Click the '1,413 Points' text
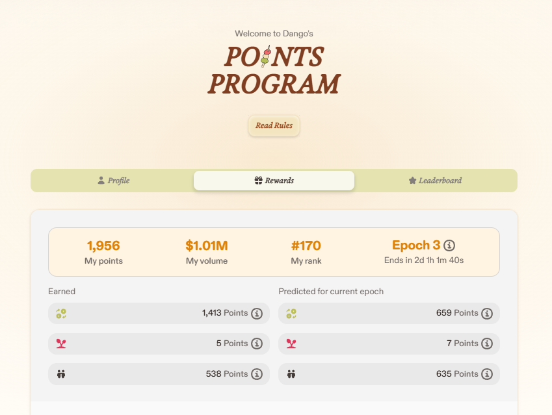The height and width of the screenshot is (415, 552). point(225,312)
